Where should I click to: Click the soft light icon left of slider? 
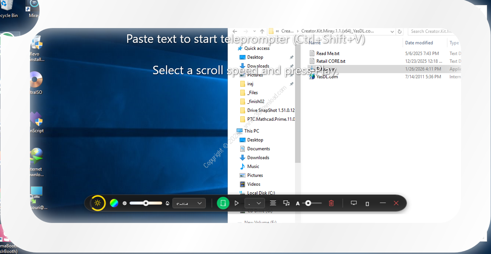pos(125,203)
